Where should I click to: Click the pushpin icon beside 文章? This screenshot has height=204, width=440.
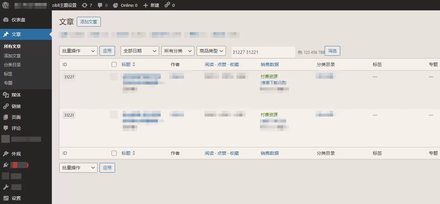coord(6,34)
